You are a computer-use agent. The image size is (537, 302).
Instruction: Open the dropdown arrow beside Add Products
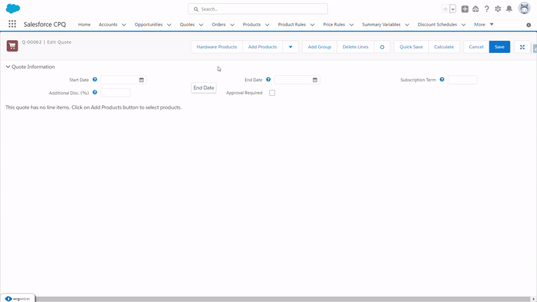[290, 47]
